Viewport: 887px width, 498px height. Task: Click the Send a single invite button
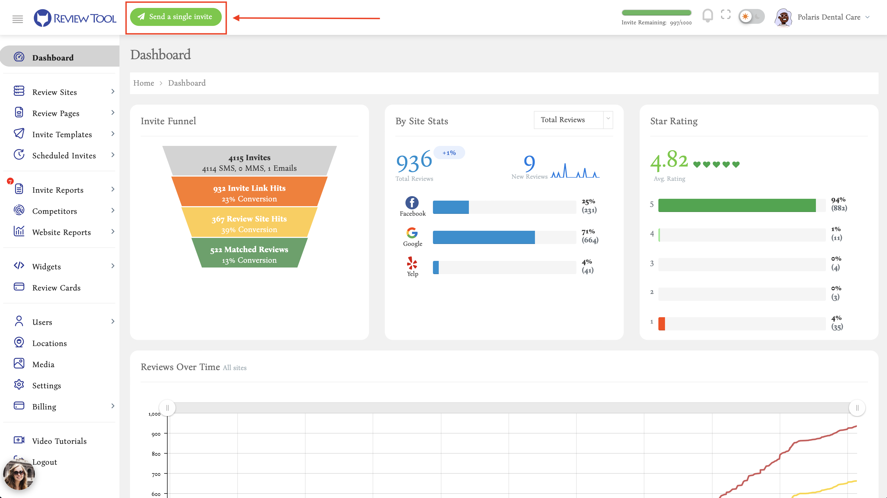point(175,17)
